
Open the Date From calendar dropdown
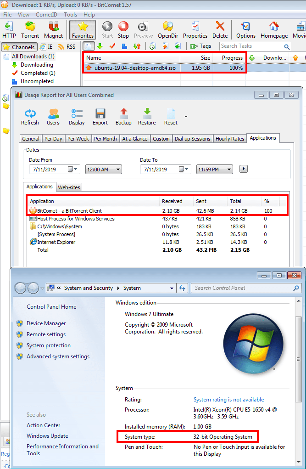tap(72, 170)
